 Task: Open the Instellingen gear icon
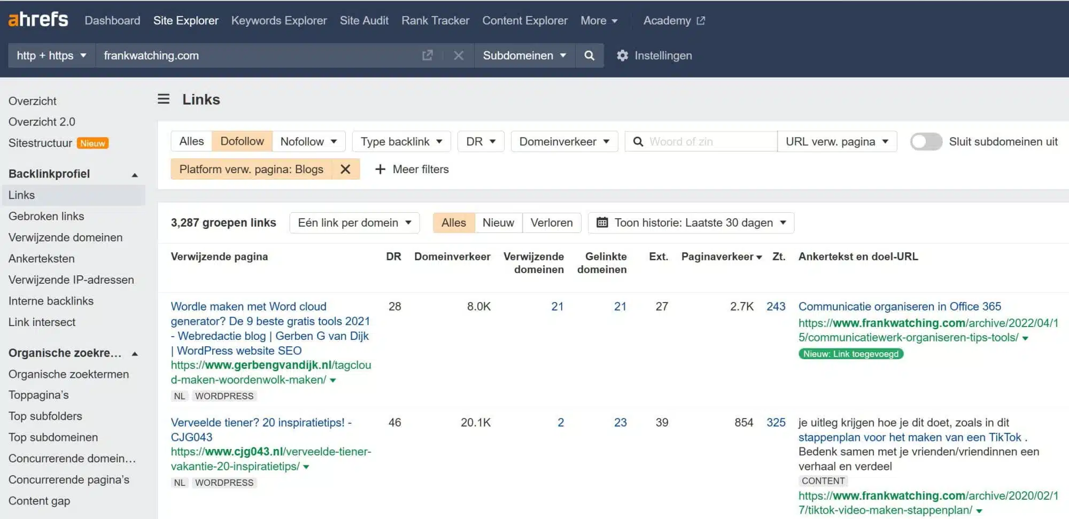(622, 56)
